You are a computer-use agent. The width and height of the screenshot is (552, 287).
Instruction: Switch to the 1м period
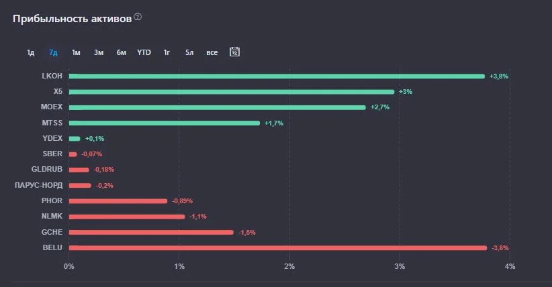click(76, 52)
